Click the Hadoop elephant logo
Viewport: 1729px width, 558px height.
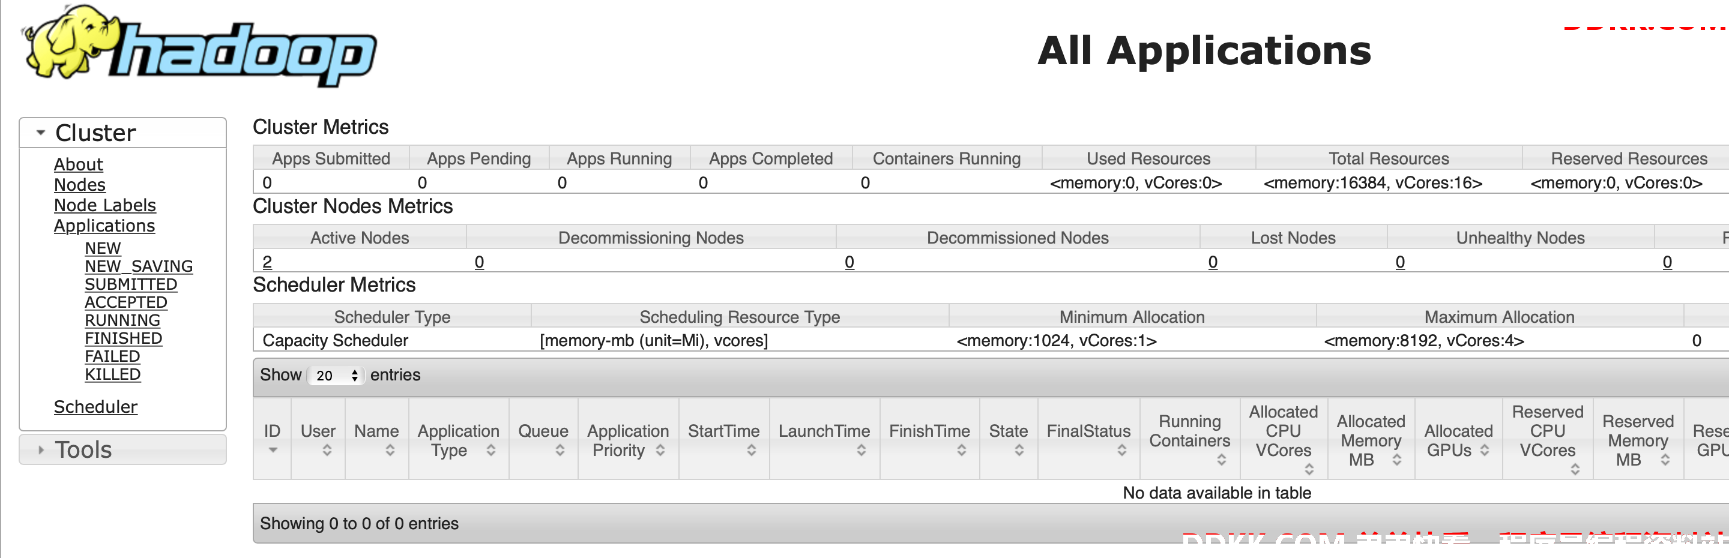[x=199, y=46]
